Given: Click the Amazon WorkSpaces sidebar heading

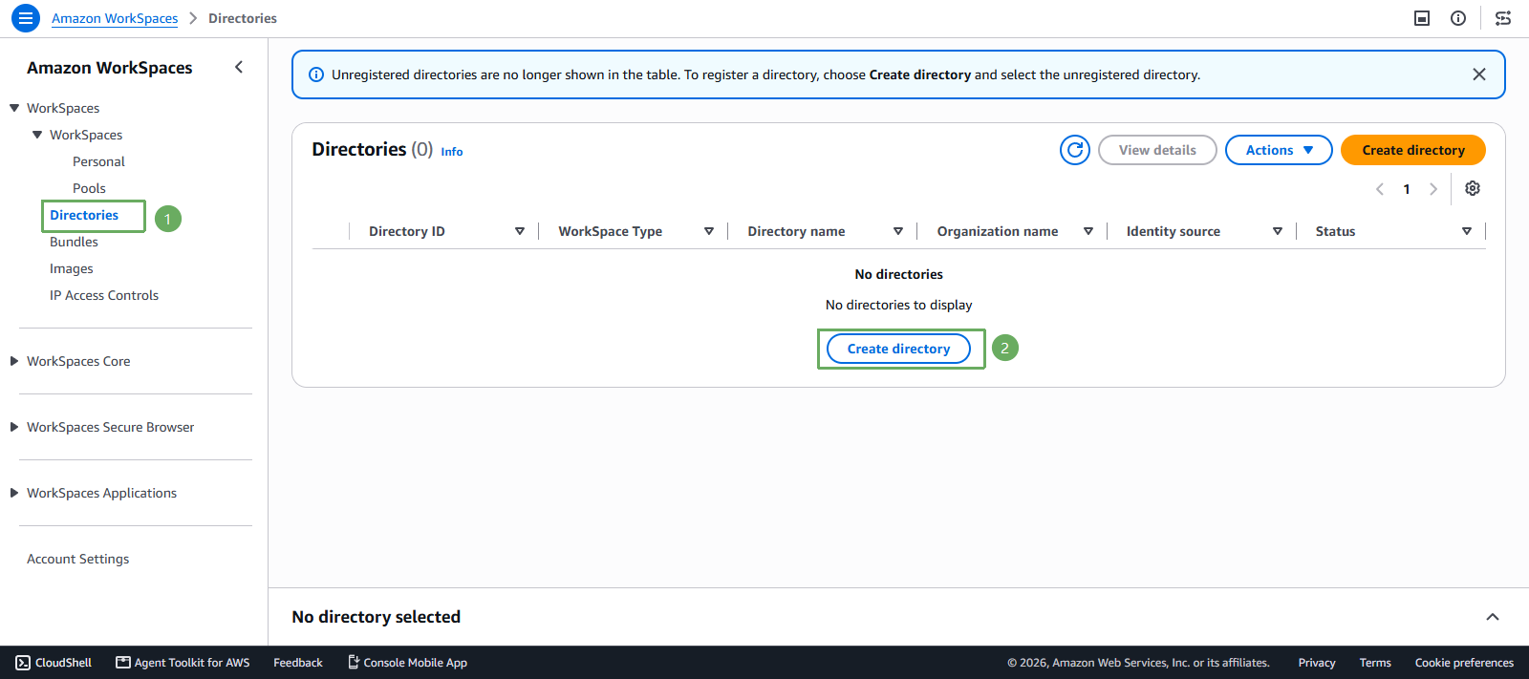Looking at the screenshot, I should click(110, 68).
